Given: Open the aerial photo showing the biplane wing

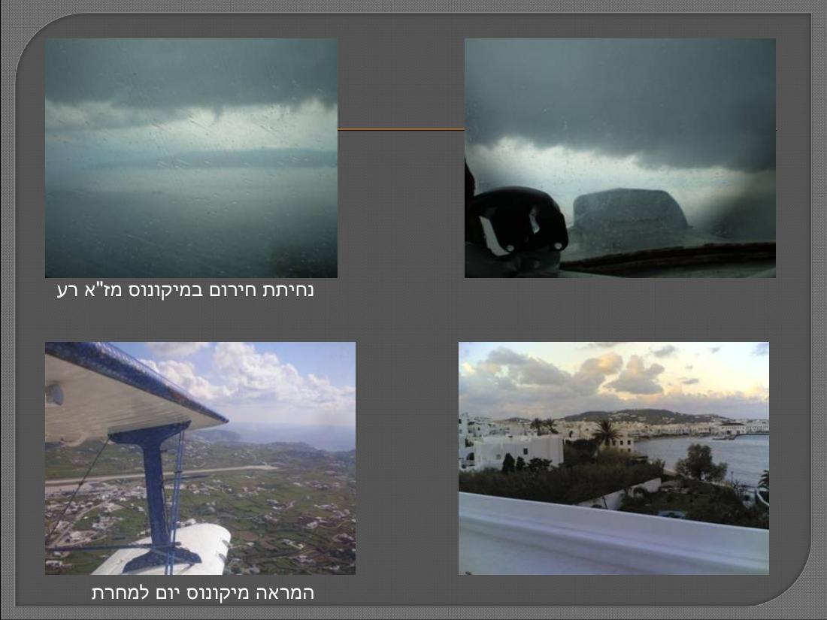Looking at the screenshot, I should (201, 458).
